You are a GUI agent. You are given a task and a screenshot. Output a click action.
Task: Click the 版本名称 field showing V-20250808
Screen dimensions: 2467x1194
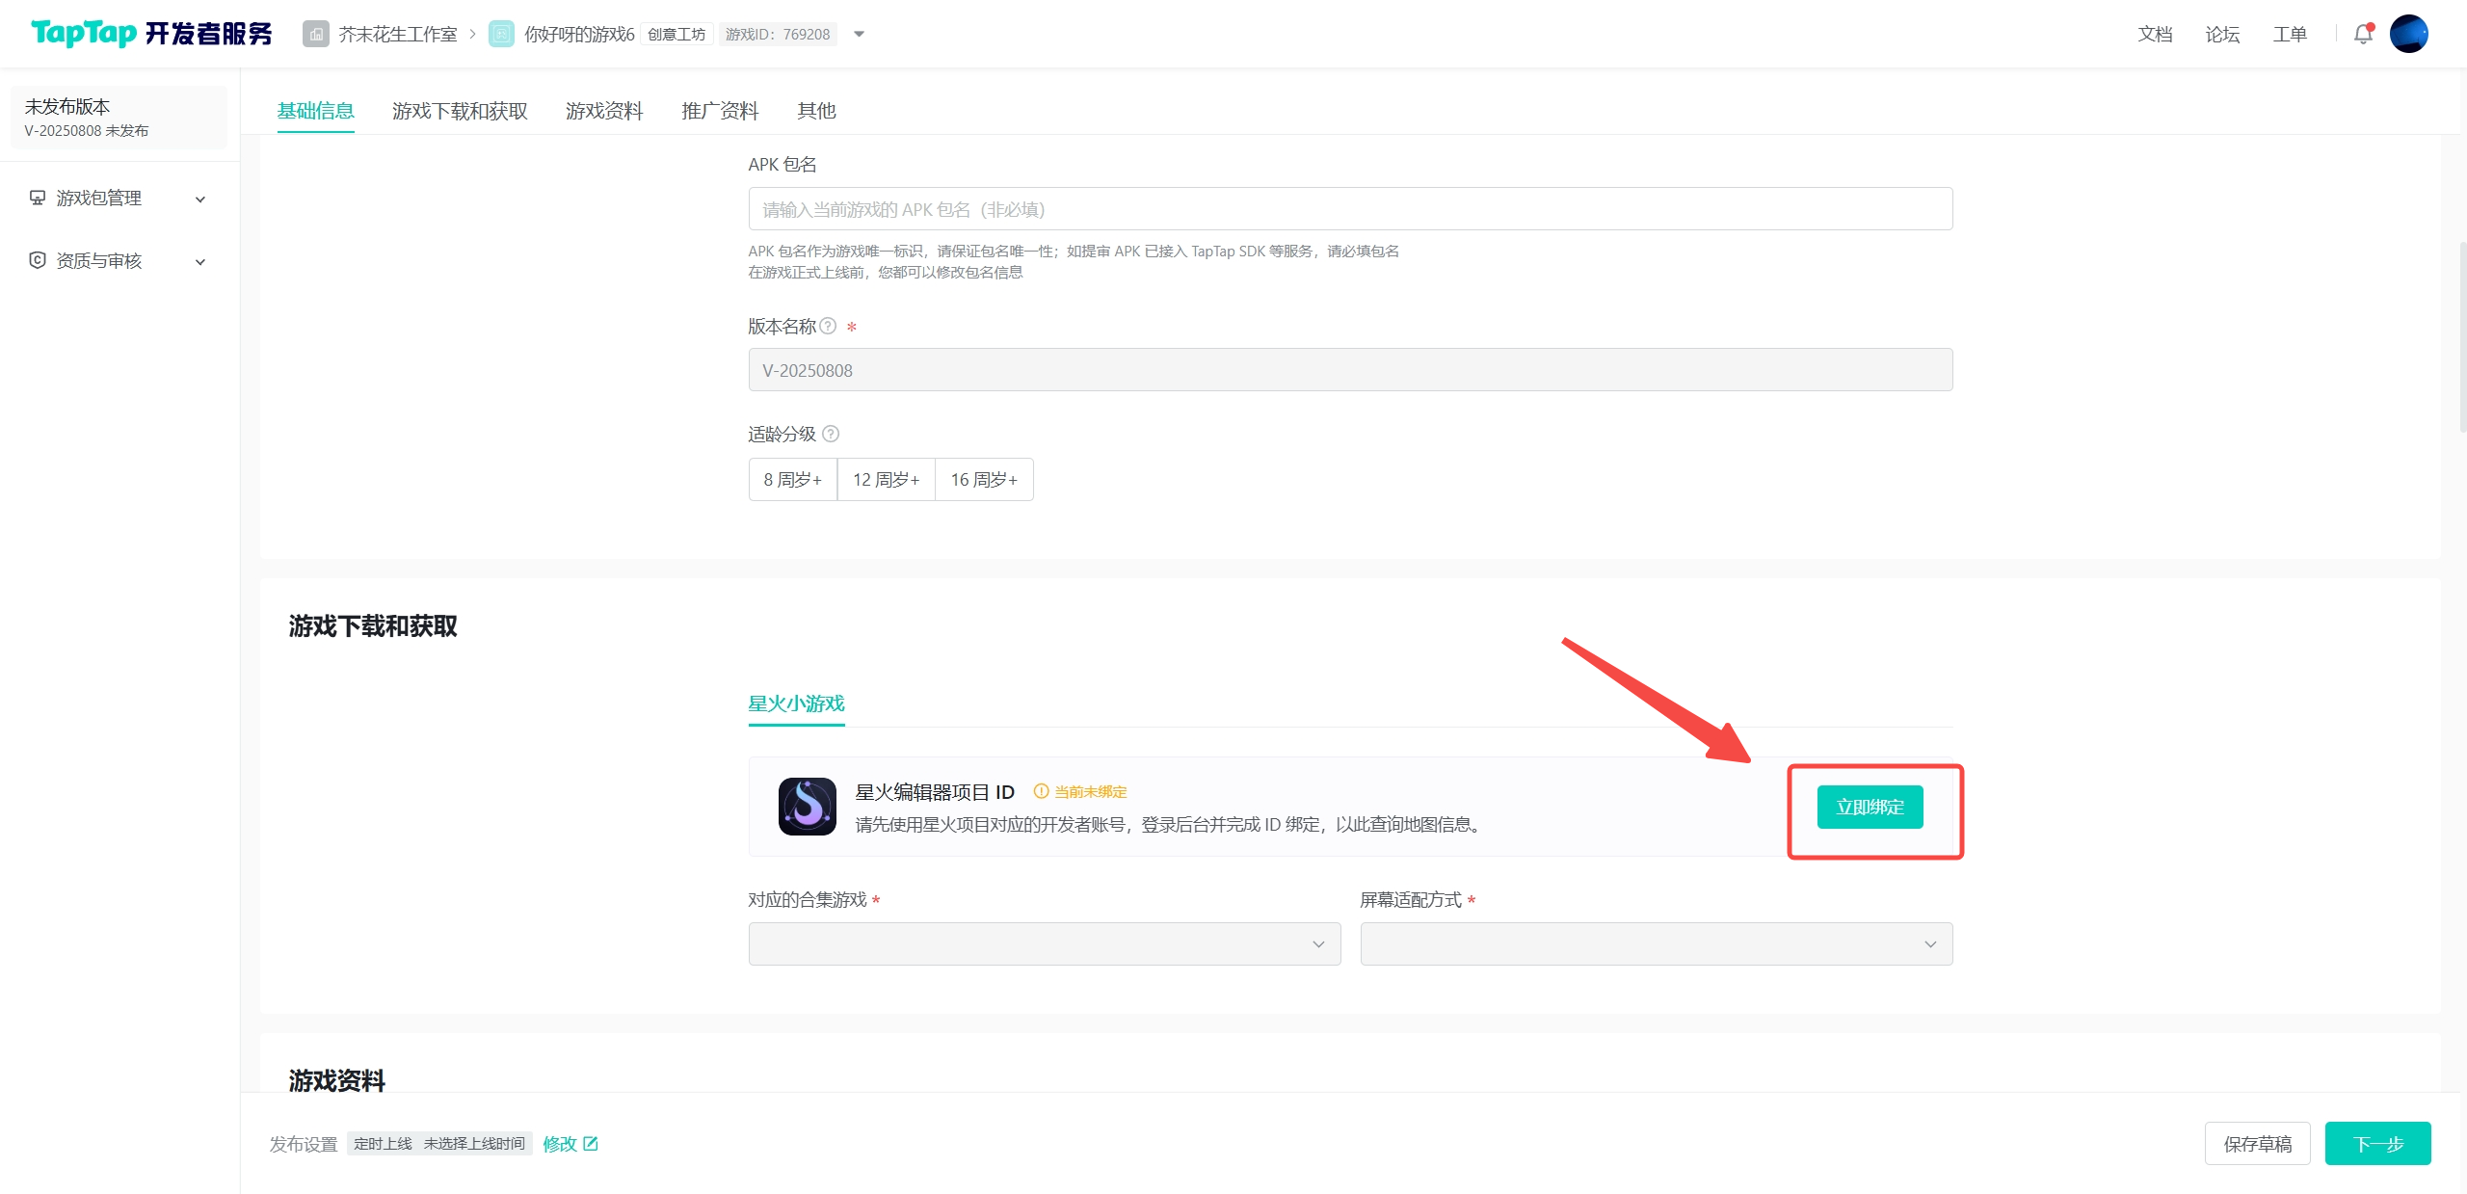[1350, 370]
